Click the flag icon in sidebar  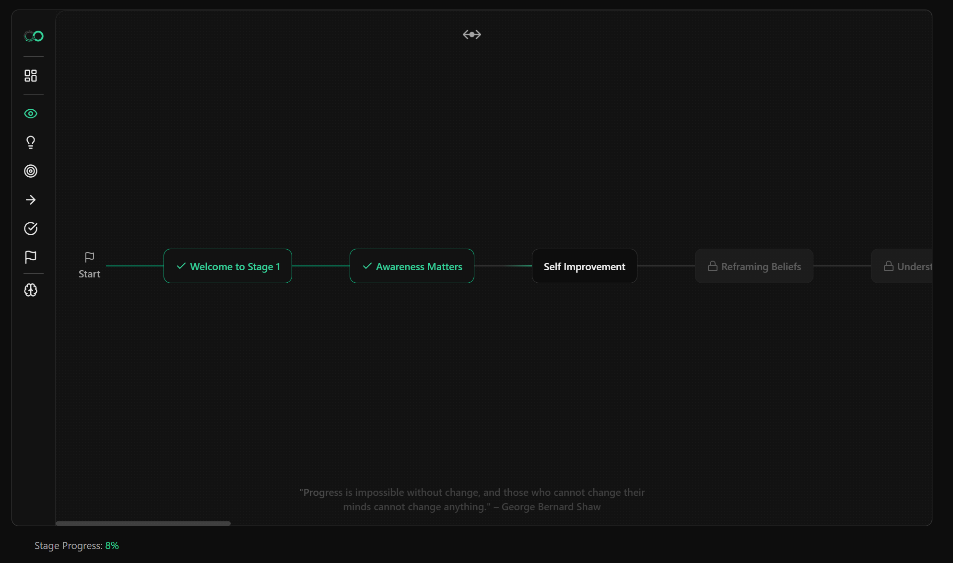coord(31,257)
